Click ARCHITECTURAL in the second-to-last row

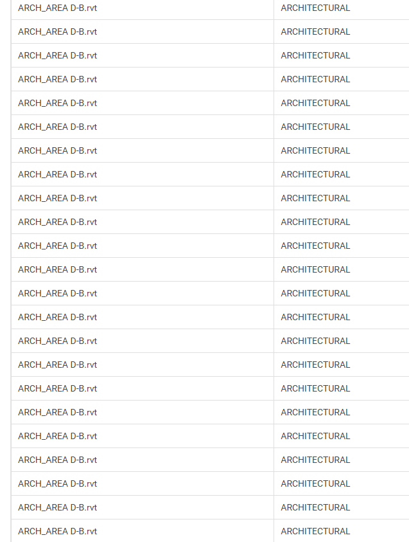(x=315, y=507)
